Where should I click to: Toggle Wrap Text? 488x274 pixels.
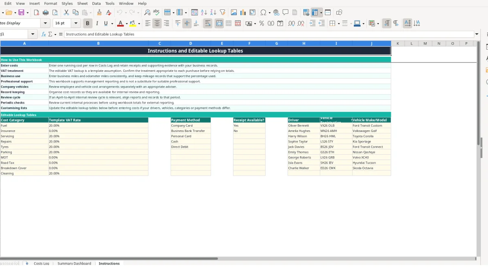click(208, 24)
